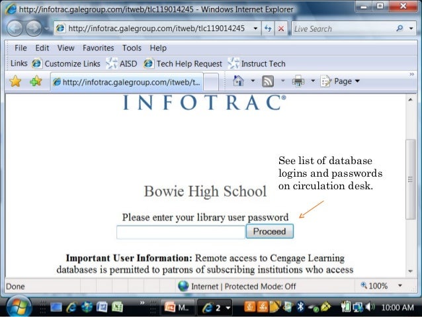Open the Customize Links favorite
Viewport: 422px width, 317px height.
[66, 64]
